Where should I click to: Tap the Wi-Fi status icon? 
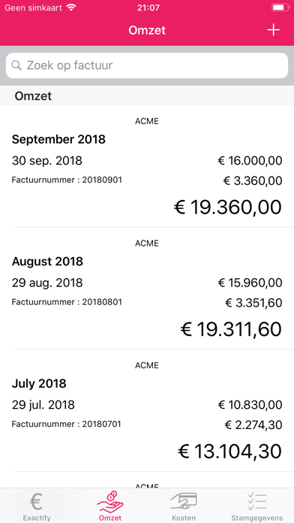pyautogui.click(x=71, y=8)
